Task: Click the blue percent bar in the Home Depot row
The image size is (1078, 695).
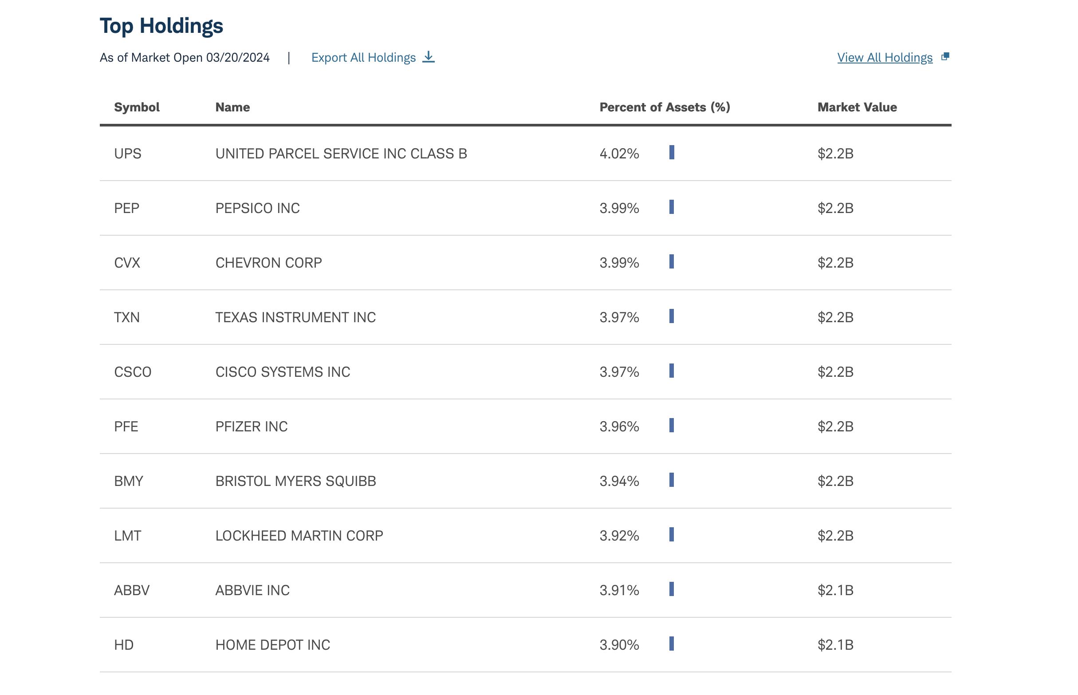Action: [x=671, y=644]
